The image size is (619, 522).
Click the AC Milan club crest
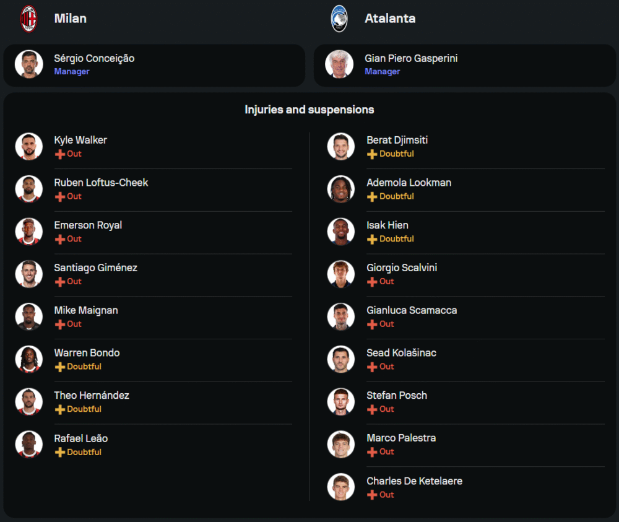coord(29,19)
